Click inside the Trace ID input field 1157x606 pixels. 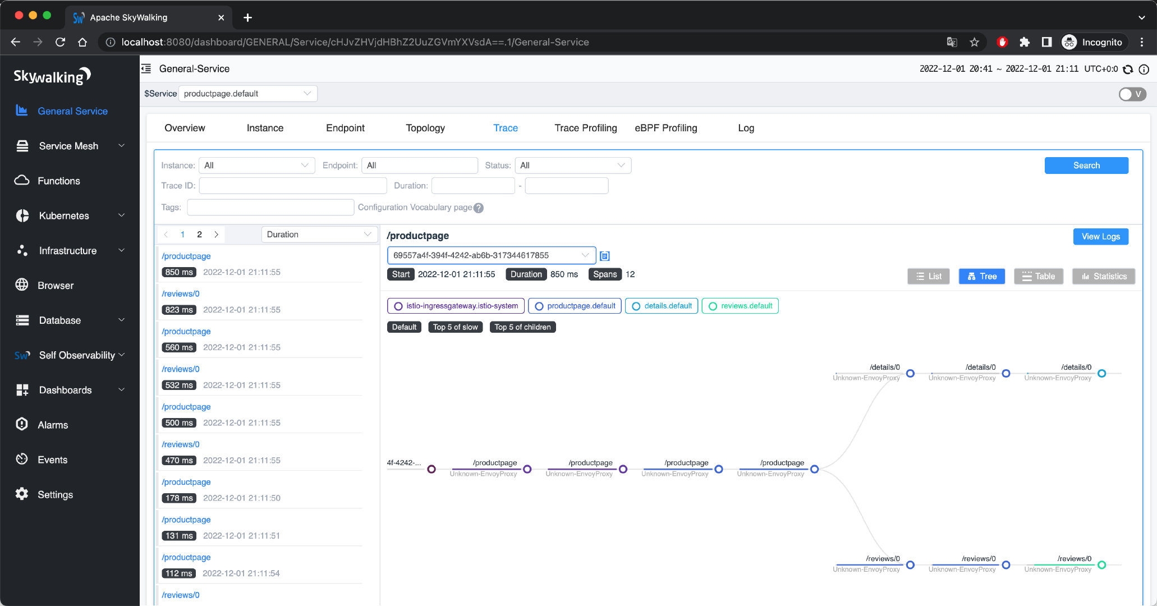point(292,185)
